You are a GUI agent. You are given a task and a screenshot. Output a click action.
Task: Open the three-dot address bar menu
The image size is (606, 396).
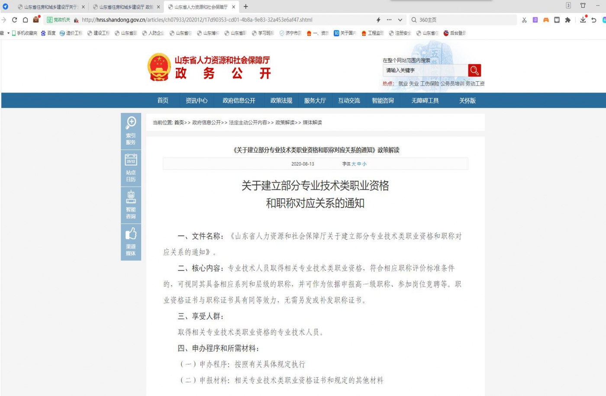click(x=389, y=20)
